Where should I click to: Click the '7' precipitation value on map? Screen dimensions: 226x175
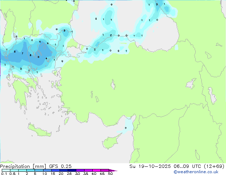click(x=22, y=54)
